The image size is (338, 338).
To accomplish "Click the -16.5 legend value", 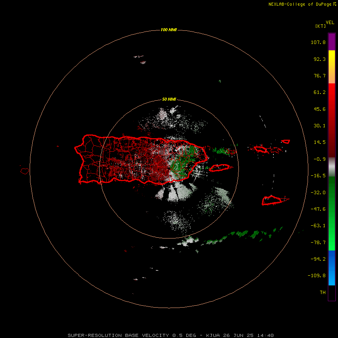I will (318, 176).
